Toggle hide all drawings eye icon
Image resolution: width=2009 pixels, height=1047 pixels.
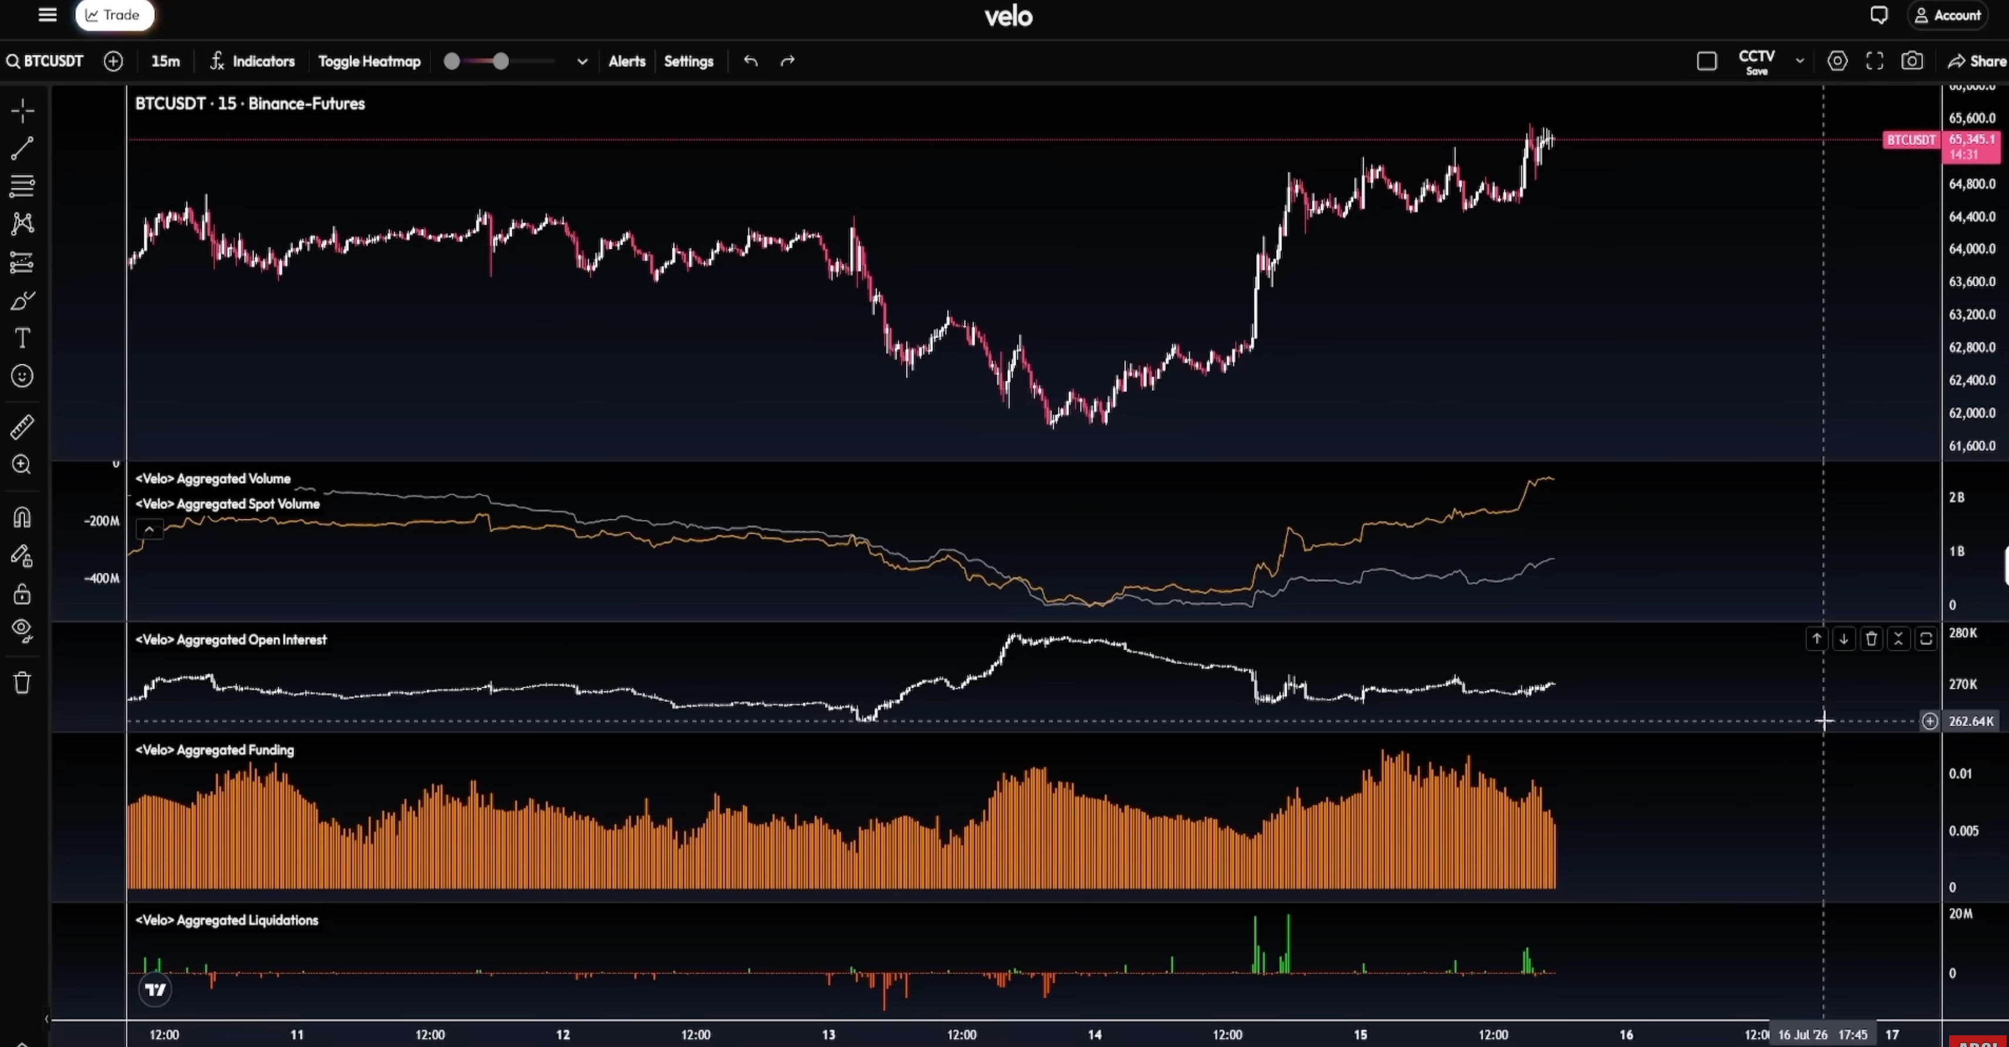coord(22,630)
